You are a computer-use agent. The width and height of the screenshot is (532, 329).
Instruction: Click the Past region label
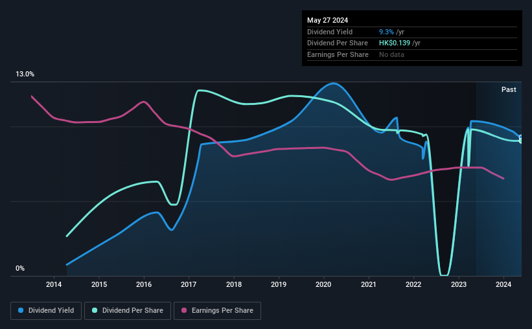coord(509,89)
